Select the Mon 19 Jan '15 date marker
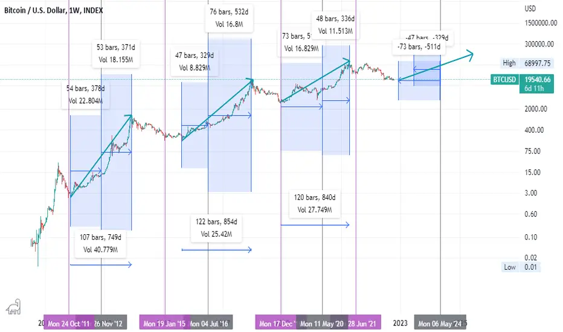 (164, 324)
